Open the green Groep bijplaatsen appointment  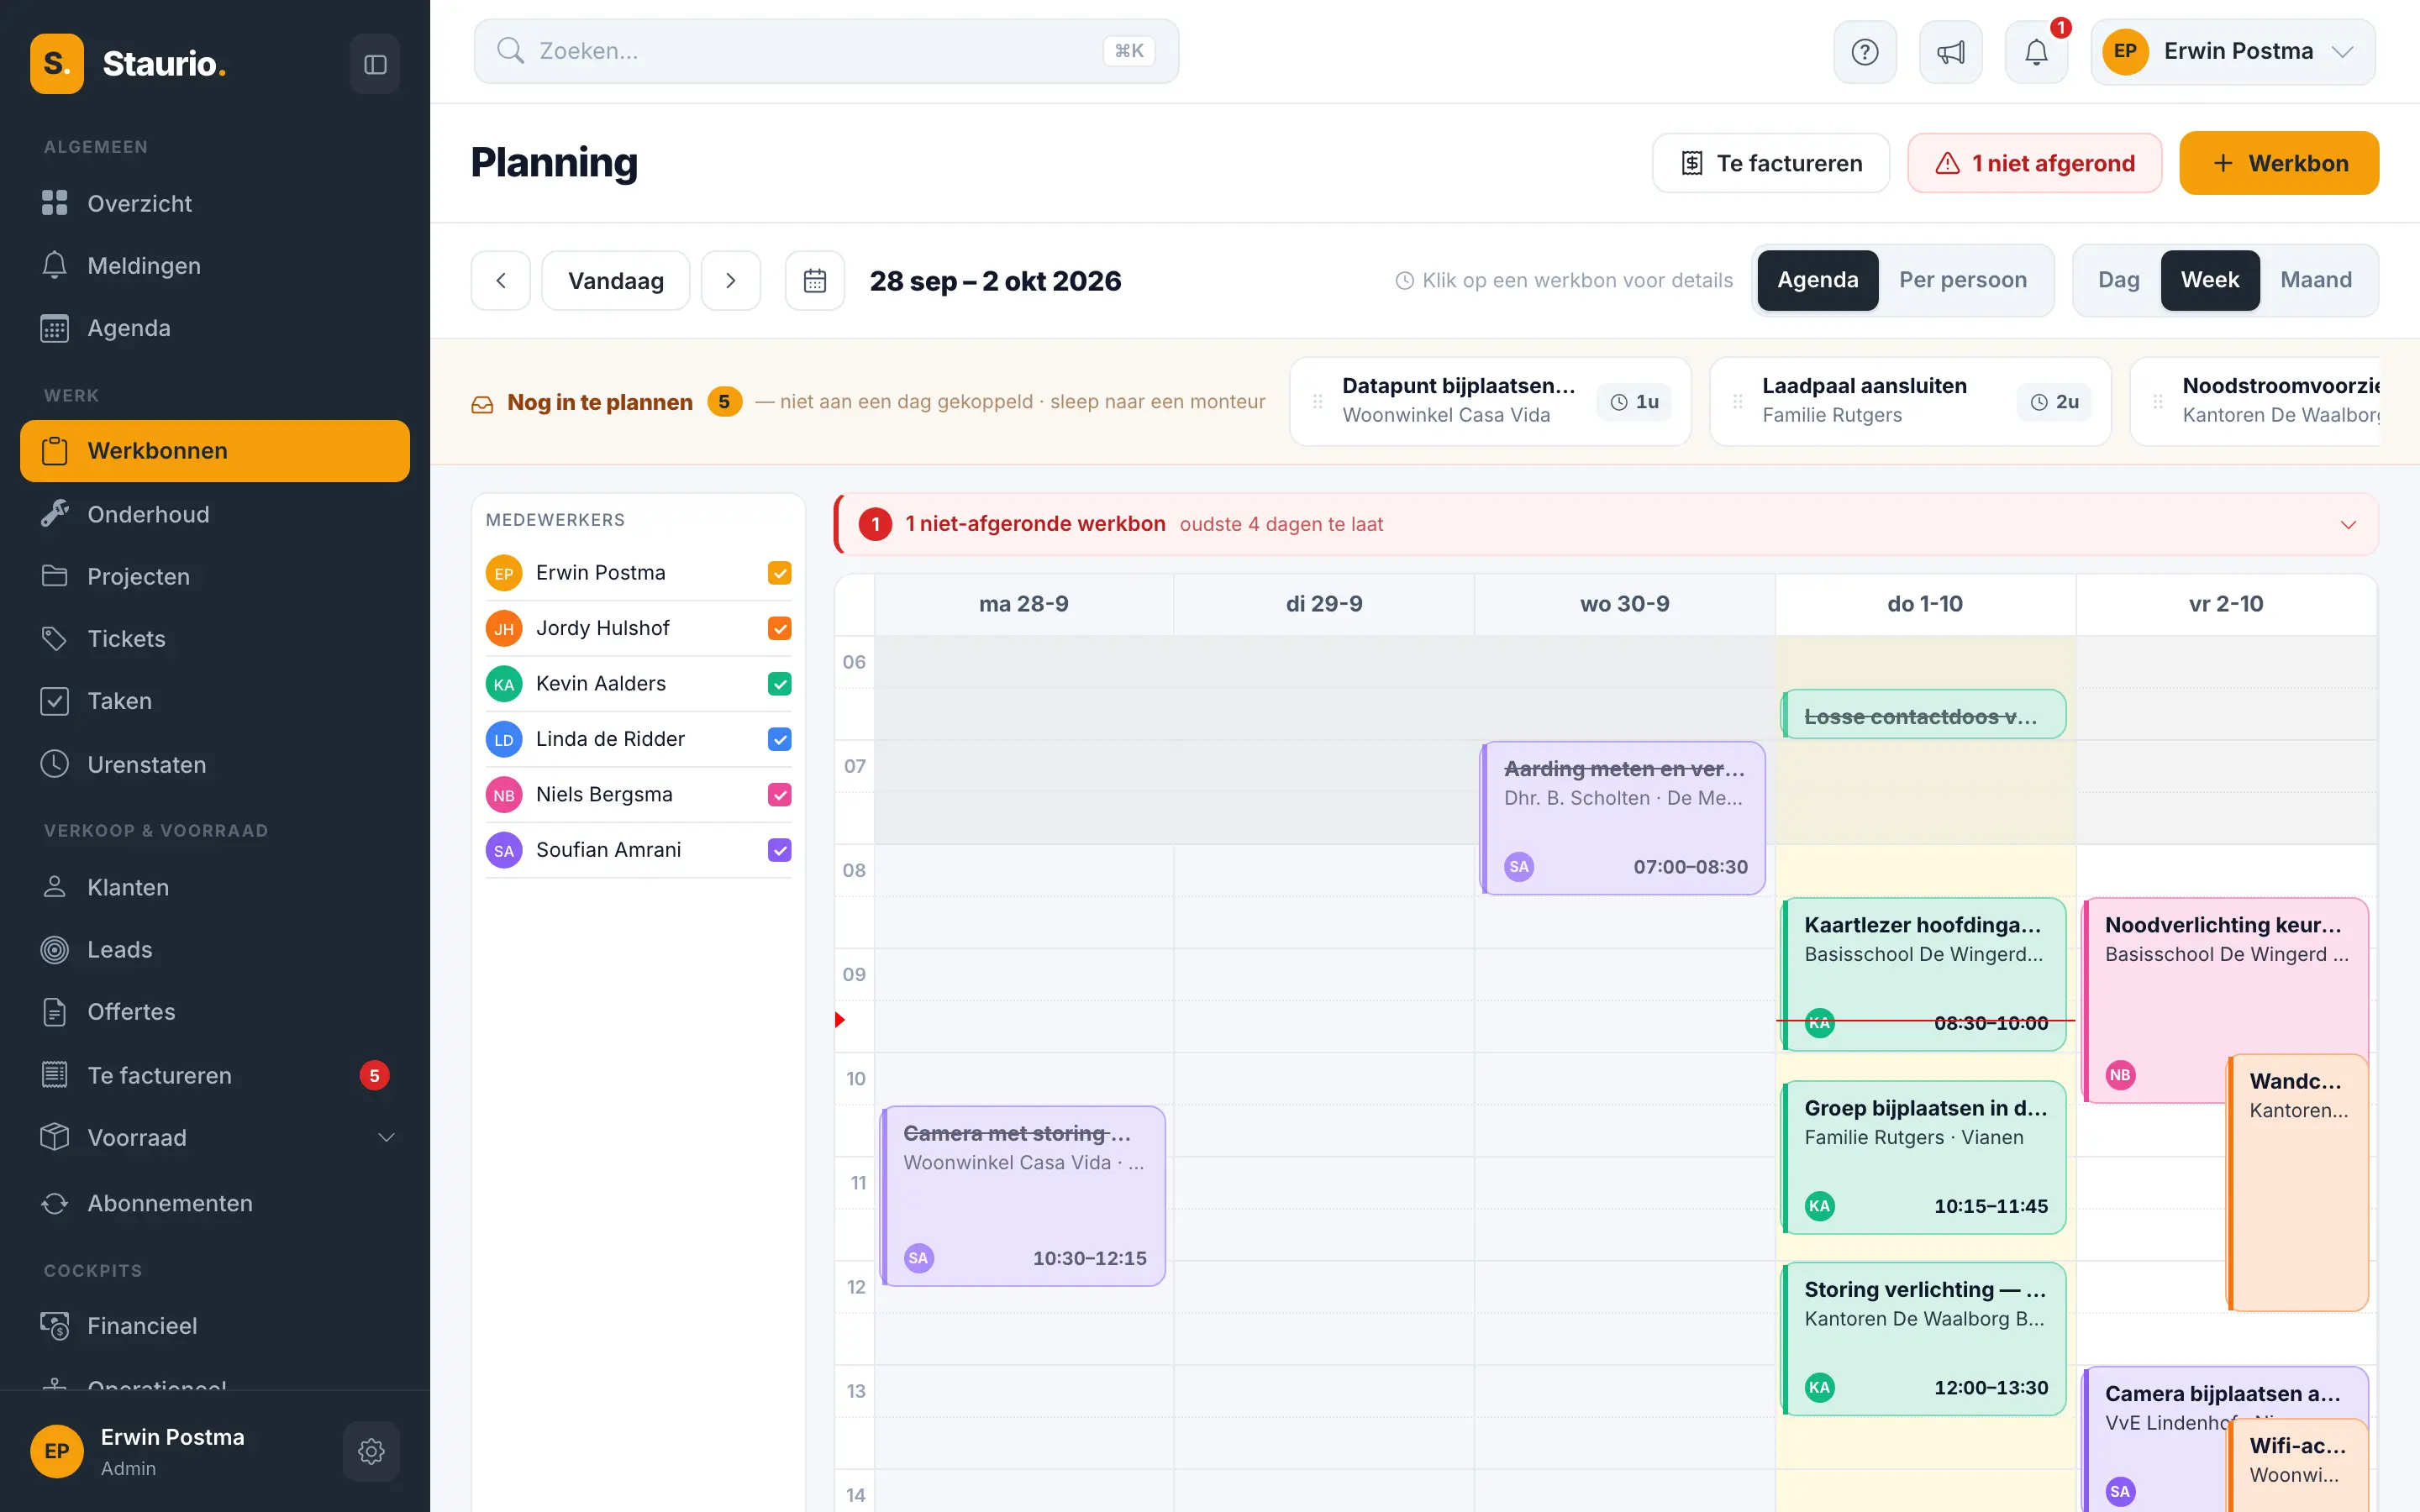(x=1924, y=1157)
